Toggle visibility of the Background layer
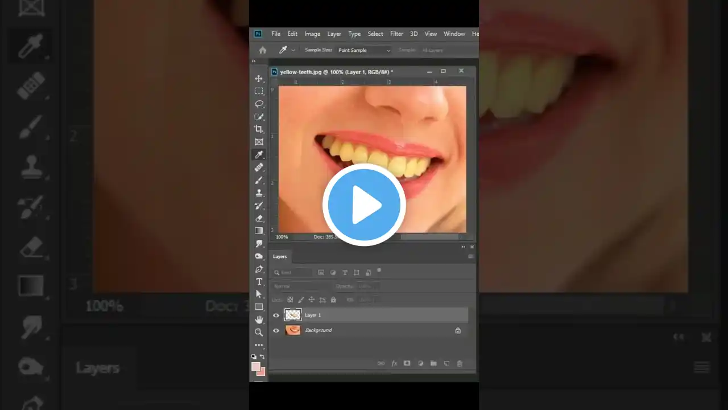 pos(276,330)
